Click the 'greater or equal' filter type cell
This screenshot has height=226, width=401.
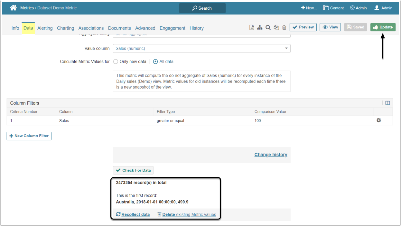pos(170,121)
